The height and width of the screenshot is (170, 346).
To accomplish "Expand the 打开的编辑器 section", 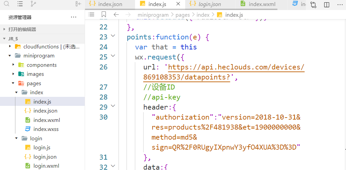I will pyautogui.click(x=42, y=29).
